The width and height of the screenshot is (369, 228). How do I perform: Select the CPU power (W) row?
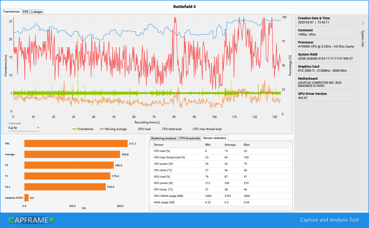point(221,164)
